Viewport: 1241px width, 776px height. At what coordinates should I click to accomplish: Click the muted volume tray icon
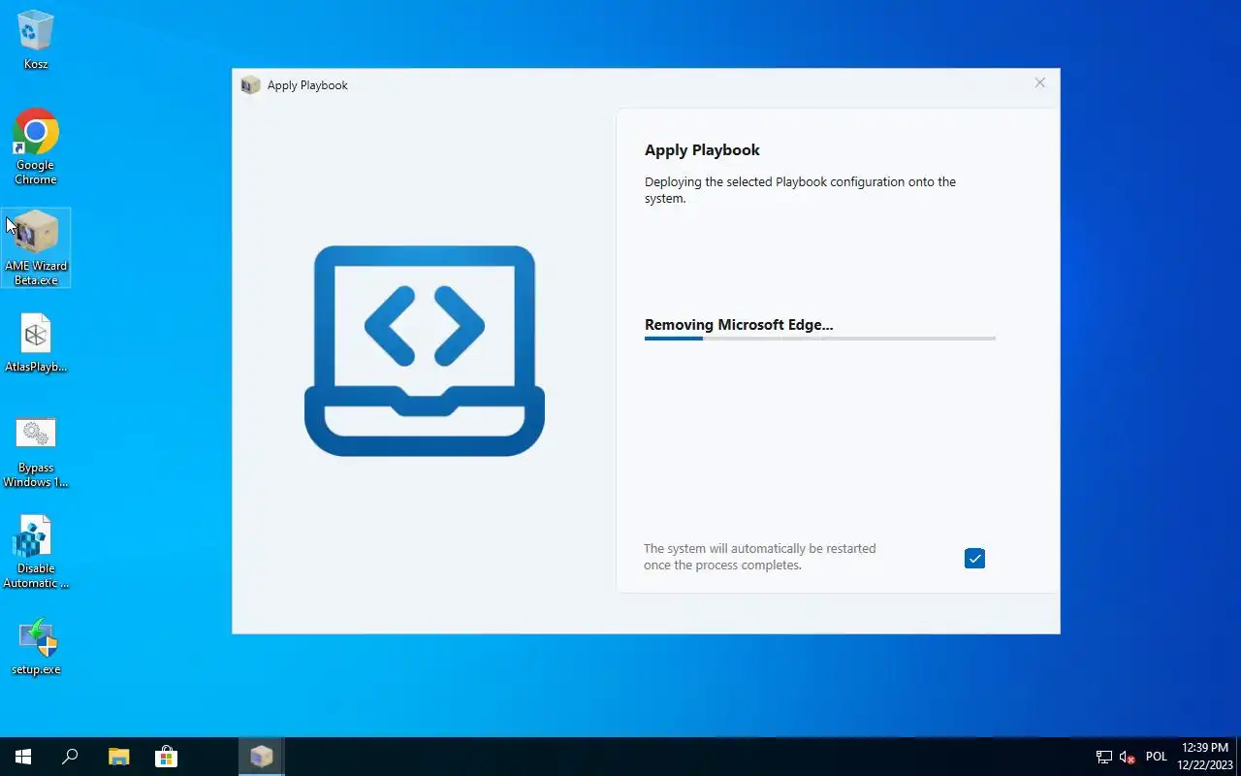1128,757
